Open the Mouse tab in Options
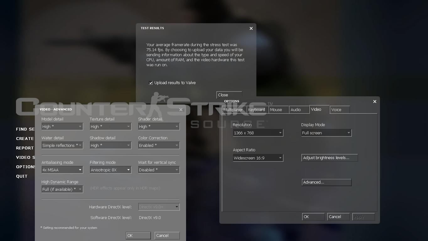This screenshot has height=241, width=428. (x=278, y=110)
